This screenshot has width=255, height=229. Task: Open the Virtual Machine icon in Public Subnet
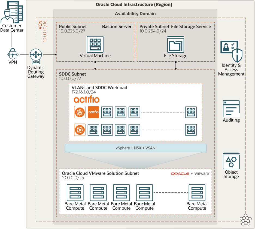(95, 44)
